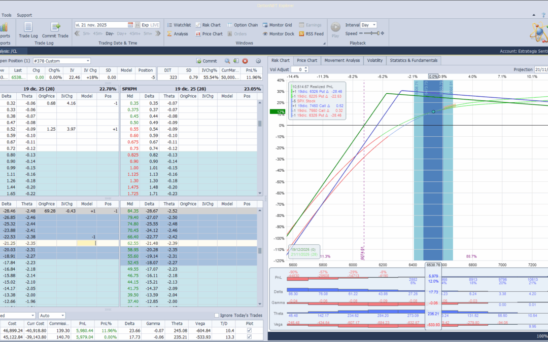Switch to the Price Chart tab in the chart panel
This screenshot has width=548, height=342.
point(307,60)
